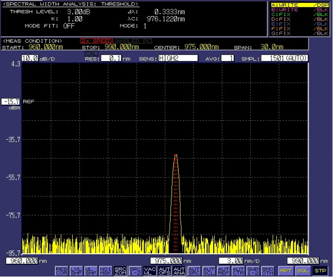Toggle the 2X SPEED indicator
The image size is (333, 277).
point(96,41)
